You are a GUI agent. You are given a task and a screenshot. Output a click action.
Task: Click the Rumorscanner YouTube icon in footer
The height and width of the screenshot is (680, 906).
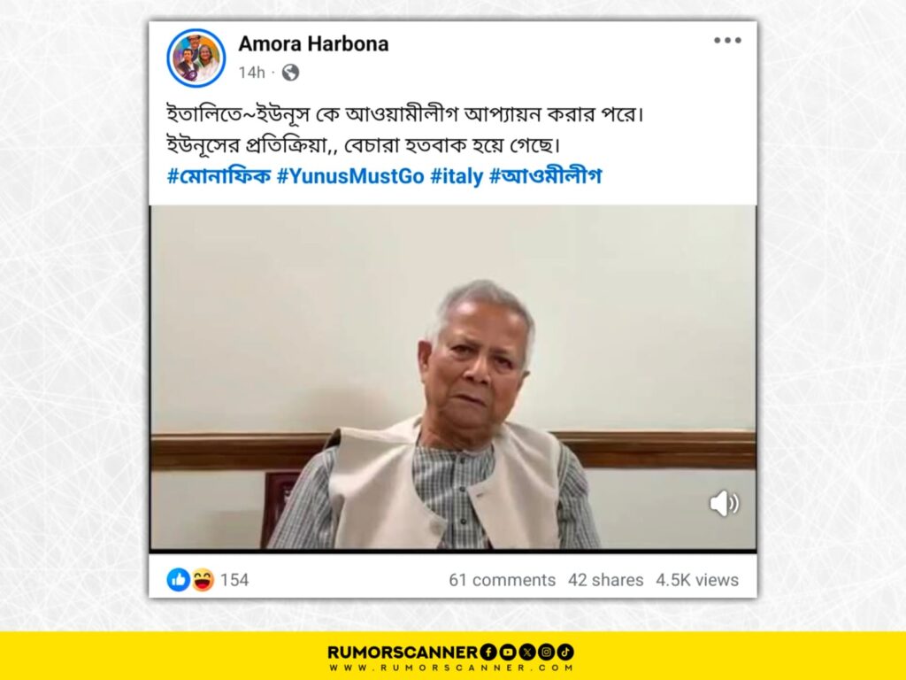(507, 653)
